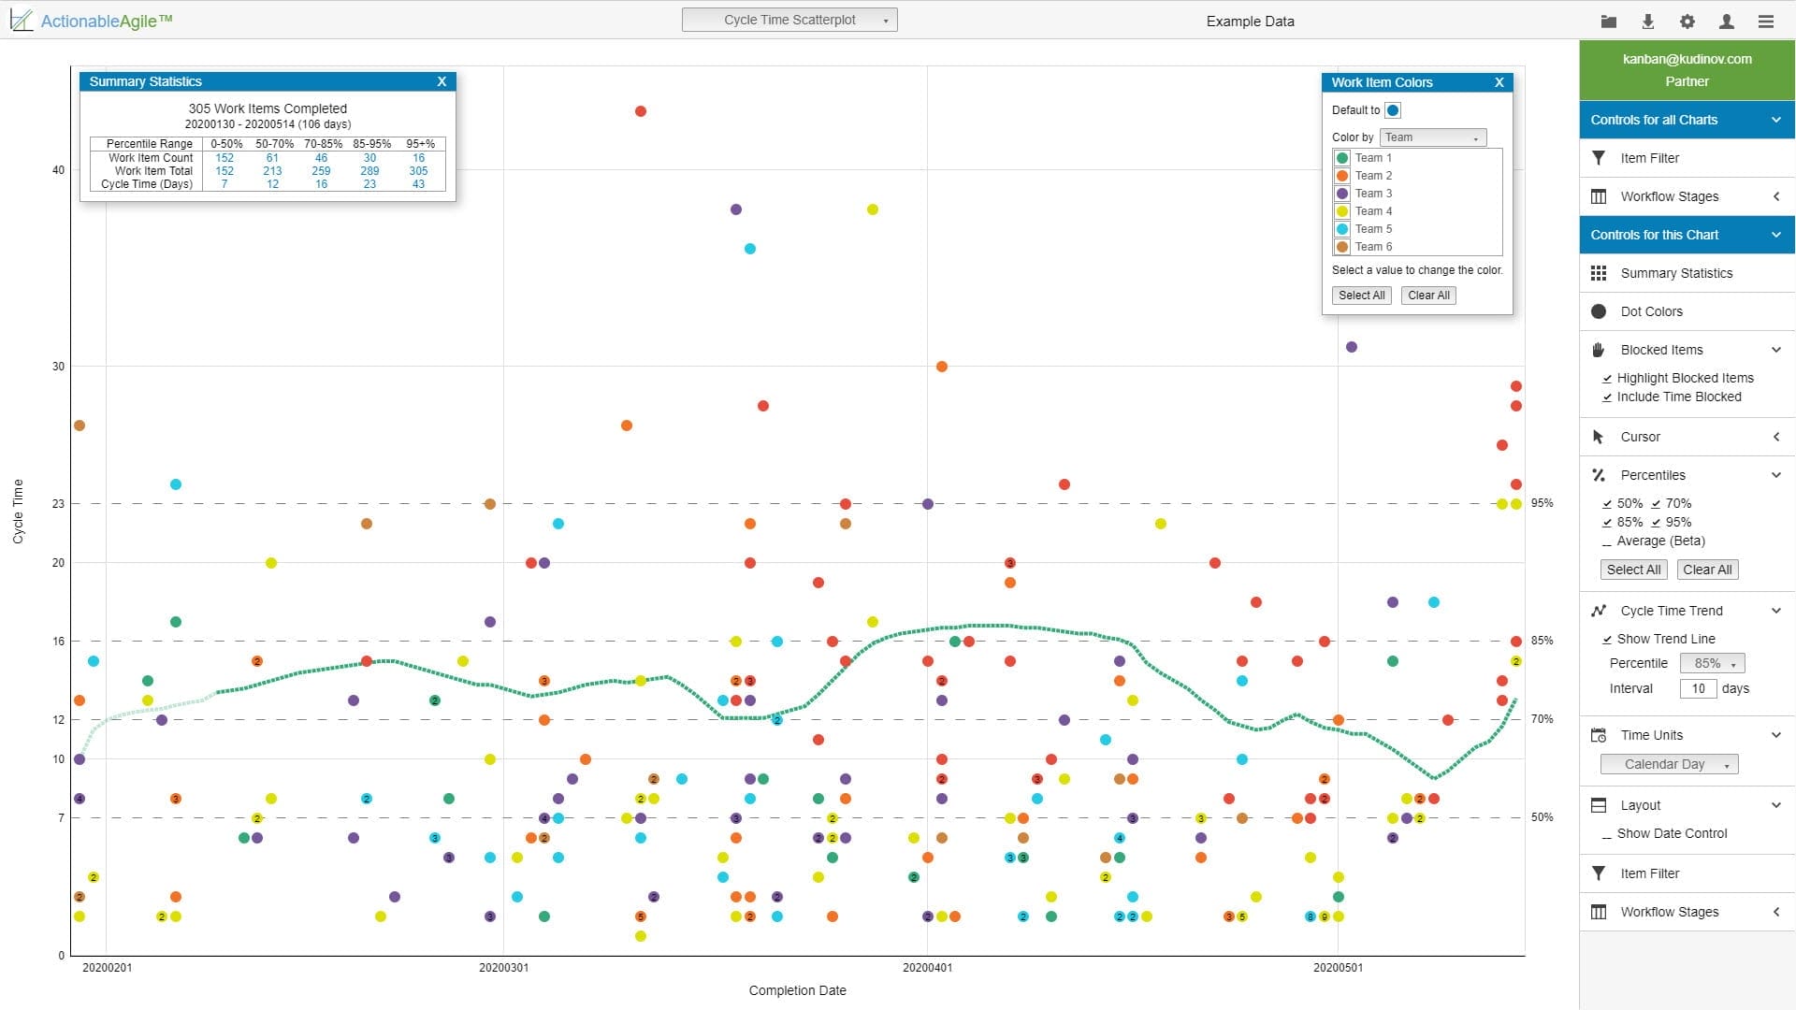1796x1010 pixels.
Task: Click the Cycle Time Trend icon
Action: click(1600, 610)
